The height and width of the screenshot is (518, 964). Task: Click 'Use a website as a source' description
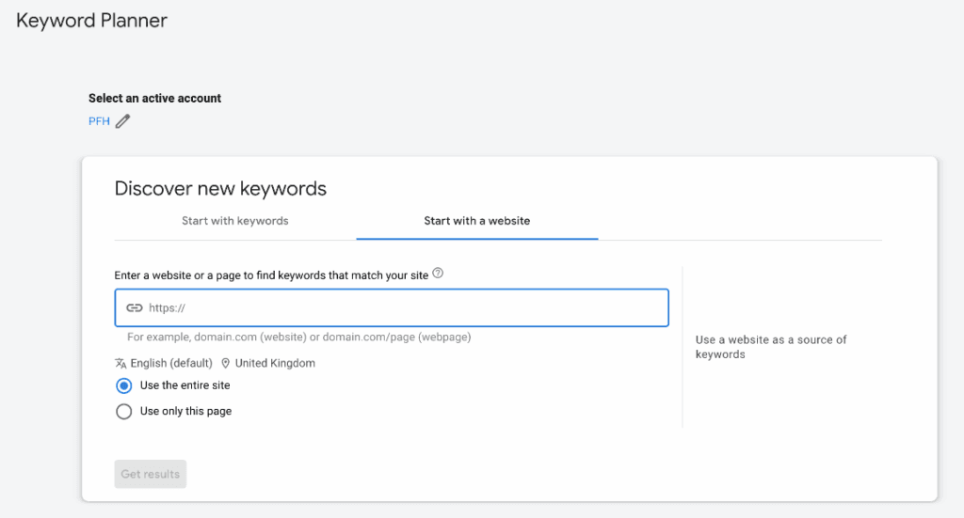click(x=771, y=347)
